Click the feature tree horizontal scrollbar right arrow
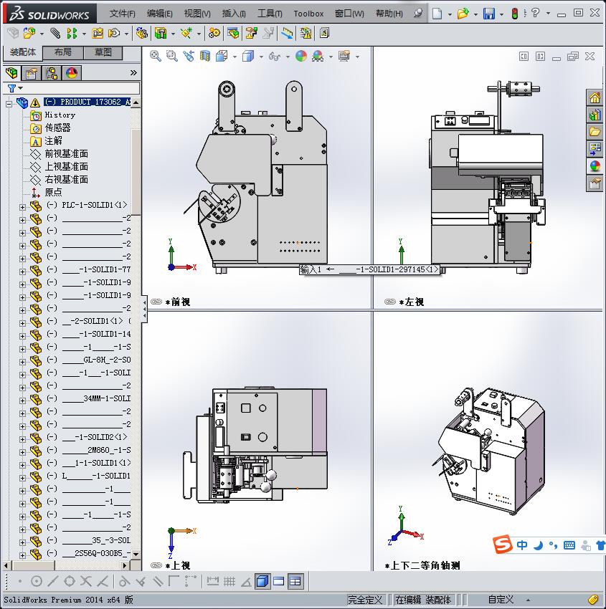This screenshot has height=609, width=606. point(125,565)
